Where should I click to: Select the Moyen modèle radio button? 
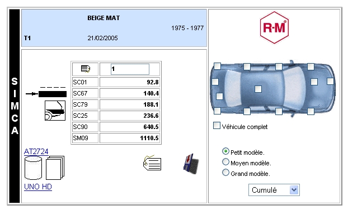(x=225, y=162)
